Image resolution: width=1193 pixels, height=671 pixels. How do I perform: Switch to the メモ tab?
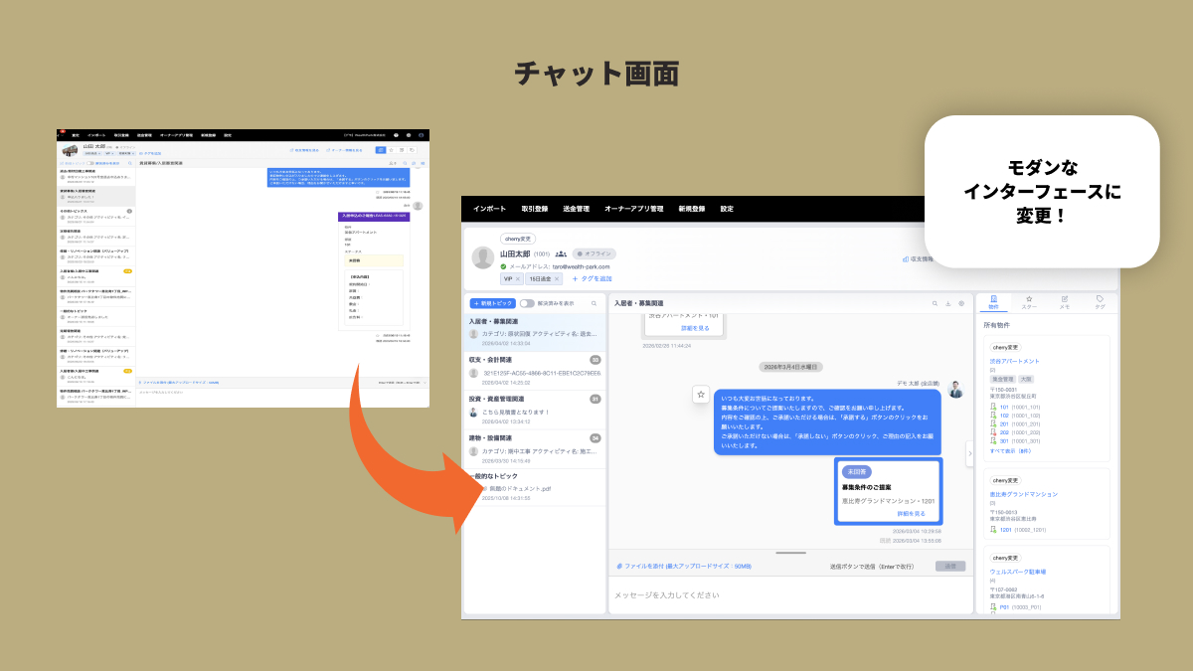tap(1065, 302)
